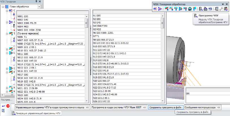Open the wrench settings icon in the toolbar

[221, 9]
